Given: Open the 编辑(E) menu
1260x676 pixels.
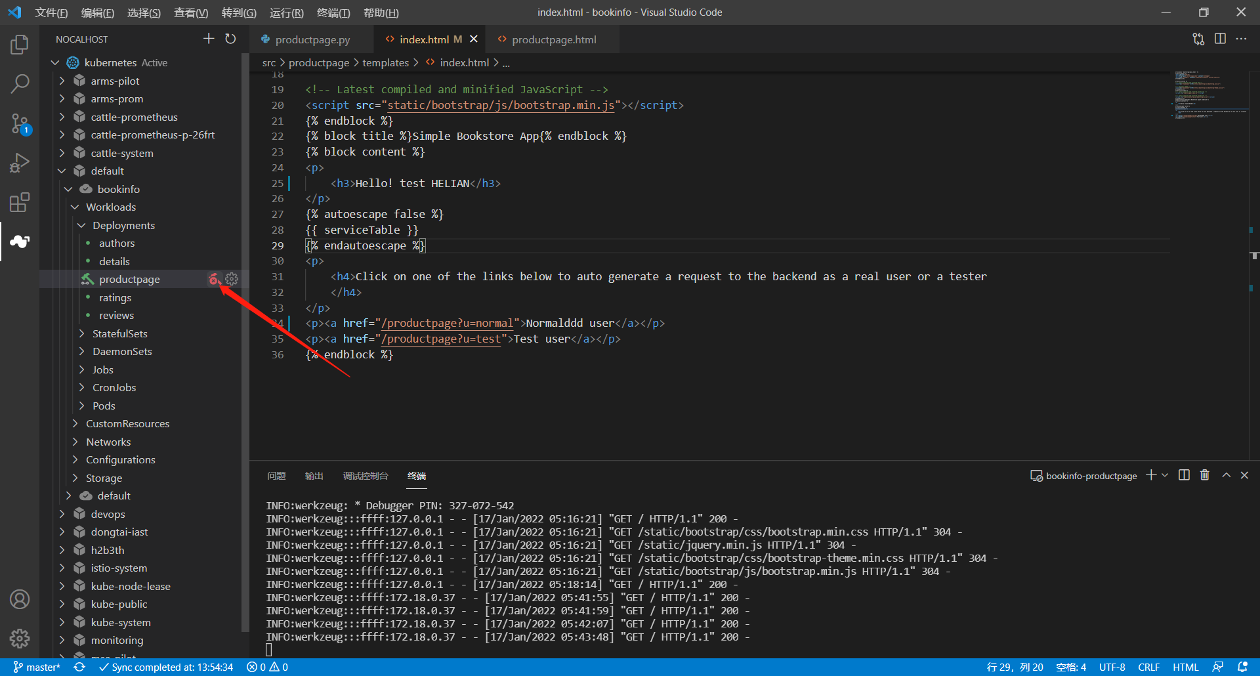Looking at the screenshot, I should click(x=97, y=12).
